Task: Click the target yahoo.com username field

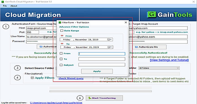Action: coord(158,37)
